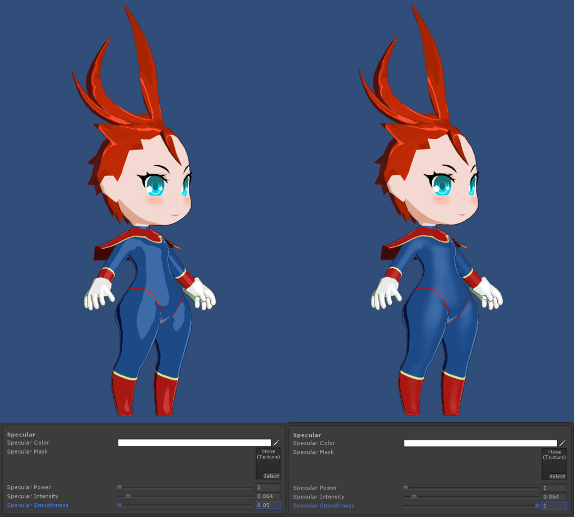The height and width of the screenshot is (517, 574).
Task: Click the left Specular Smoothness field showing 0.05
Action: [x=268, y=505]
